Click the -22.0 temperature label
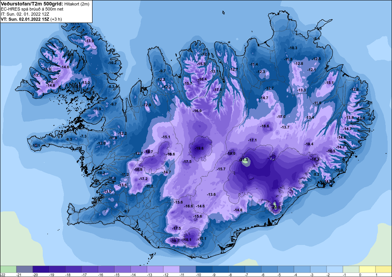 (276, 207)
